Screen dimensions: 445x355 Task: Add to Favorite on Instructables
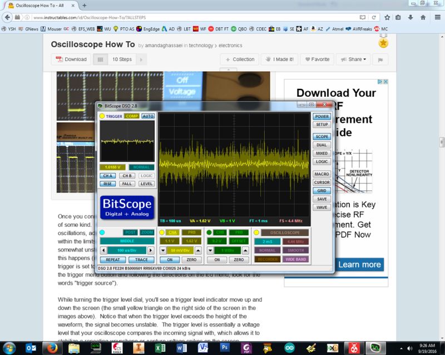[x=317, y=59]
